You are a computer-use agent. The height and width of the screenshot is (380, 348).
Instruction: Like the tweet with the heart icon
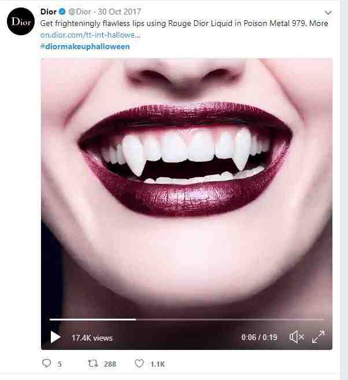139,364
